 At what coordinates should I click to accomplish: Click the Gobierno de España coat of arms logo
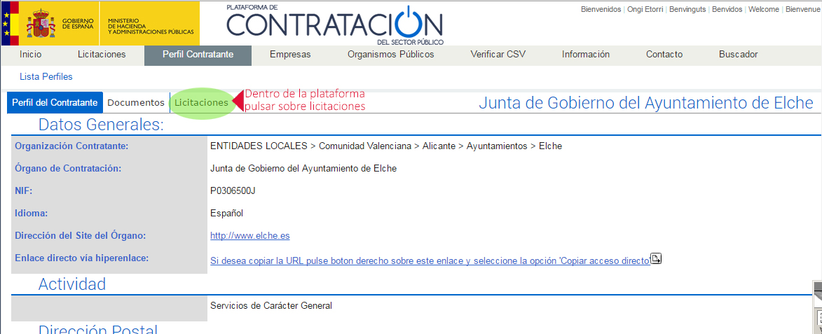(x=41, y=23)
